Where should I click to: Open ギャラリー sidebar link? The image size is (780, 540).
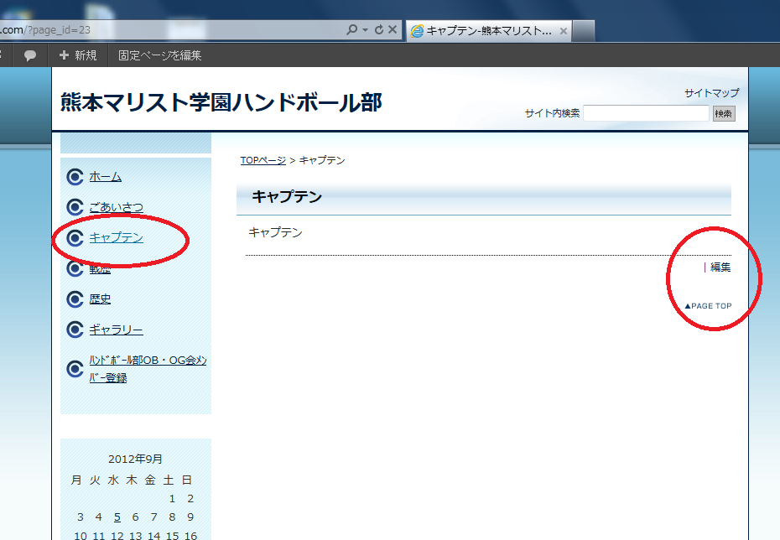pyautogui.click(x=116, y=330)
